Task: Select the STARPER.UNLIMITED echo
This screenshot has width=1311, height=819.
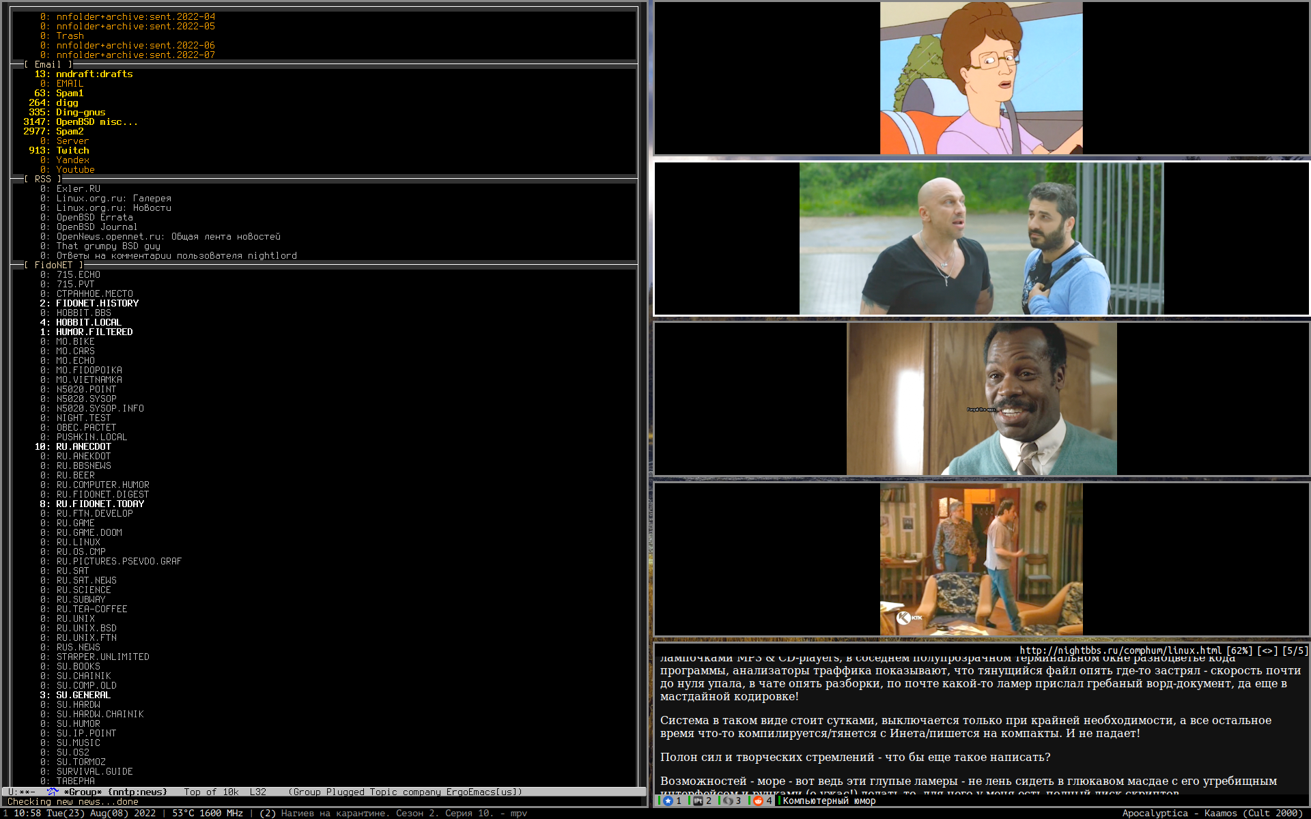Action: coord(102,657)
